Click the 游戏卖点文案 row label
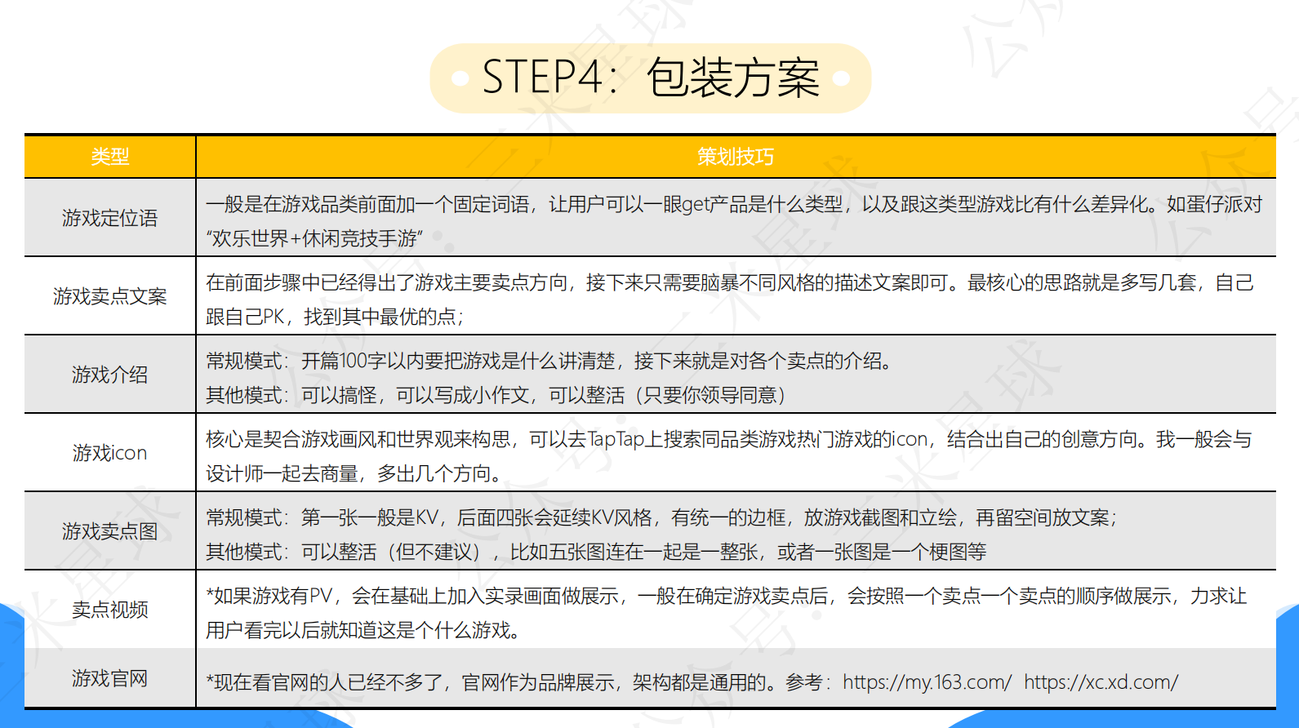Viewport: 1299px width, 728px height. click(x=110, y=296)
